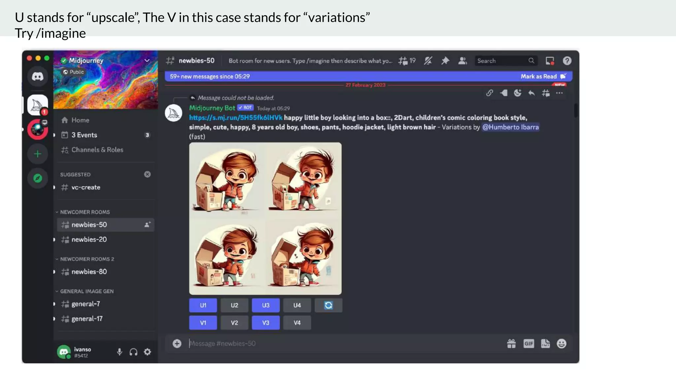Open the GIF picker
The height and width of the screenshot is (380, 676).
point(528,344)
